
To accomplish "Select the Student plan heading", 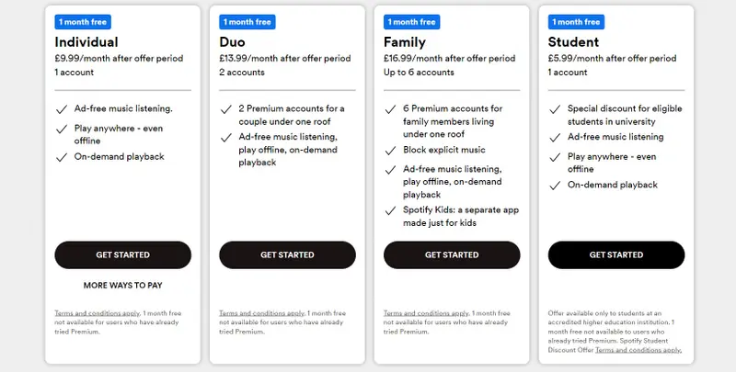I will [574, 42].
